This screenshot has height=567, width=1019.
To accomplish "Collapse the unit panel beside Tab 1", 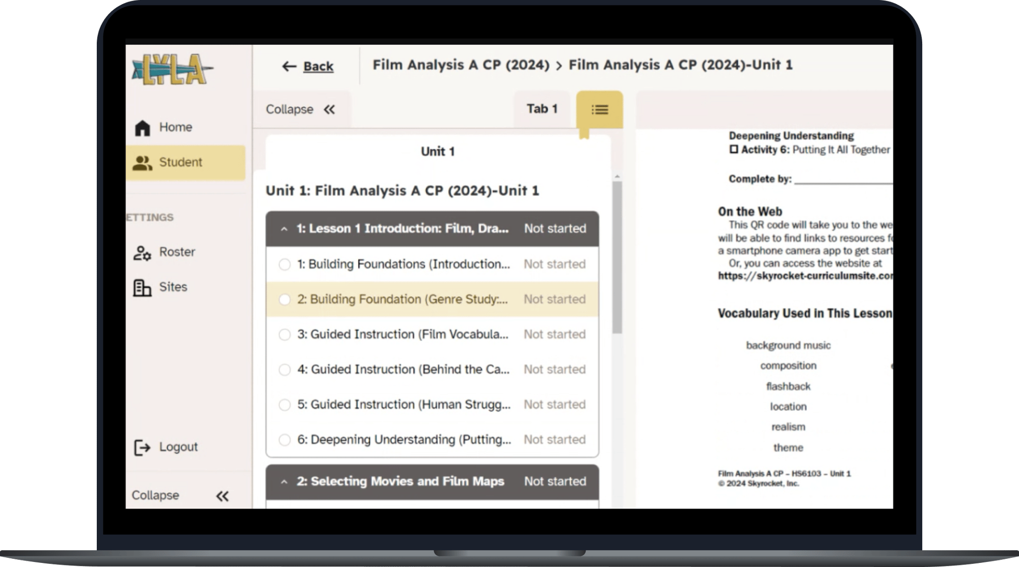I will click(329, 109).
